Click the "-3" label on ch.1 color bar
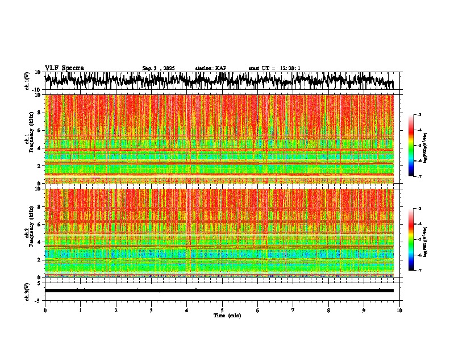Viewport: 450px width, 348px height. (419, 114)
